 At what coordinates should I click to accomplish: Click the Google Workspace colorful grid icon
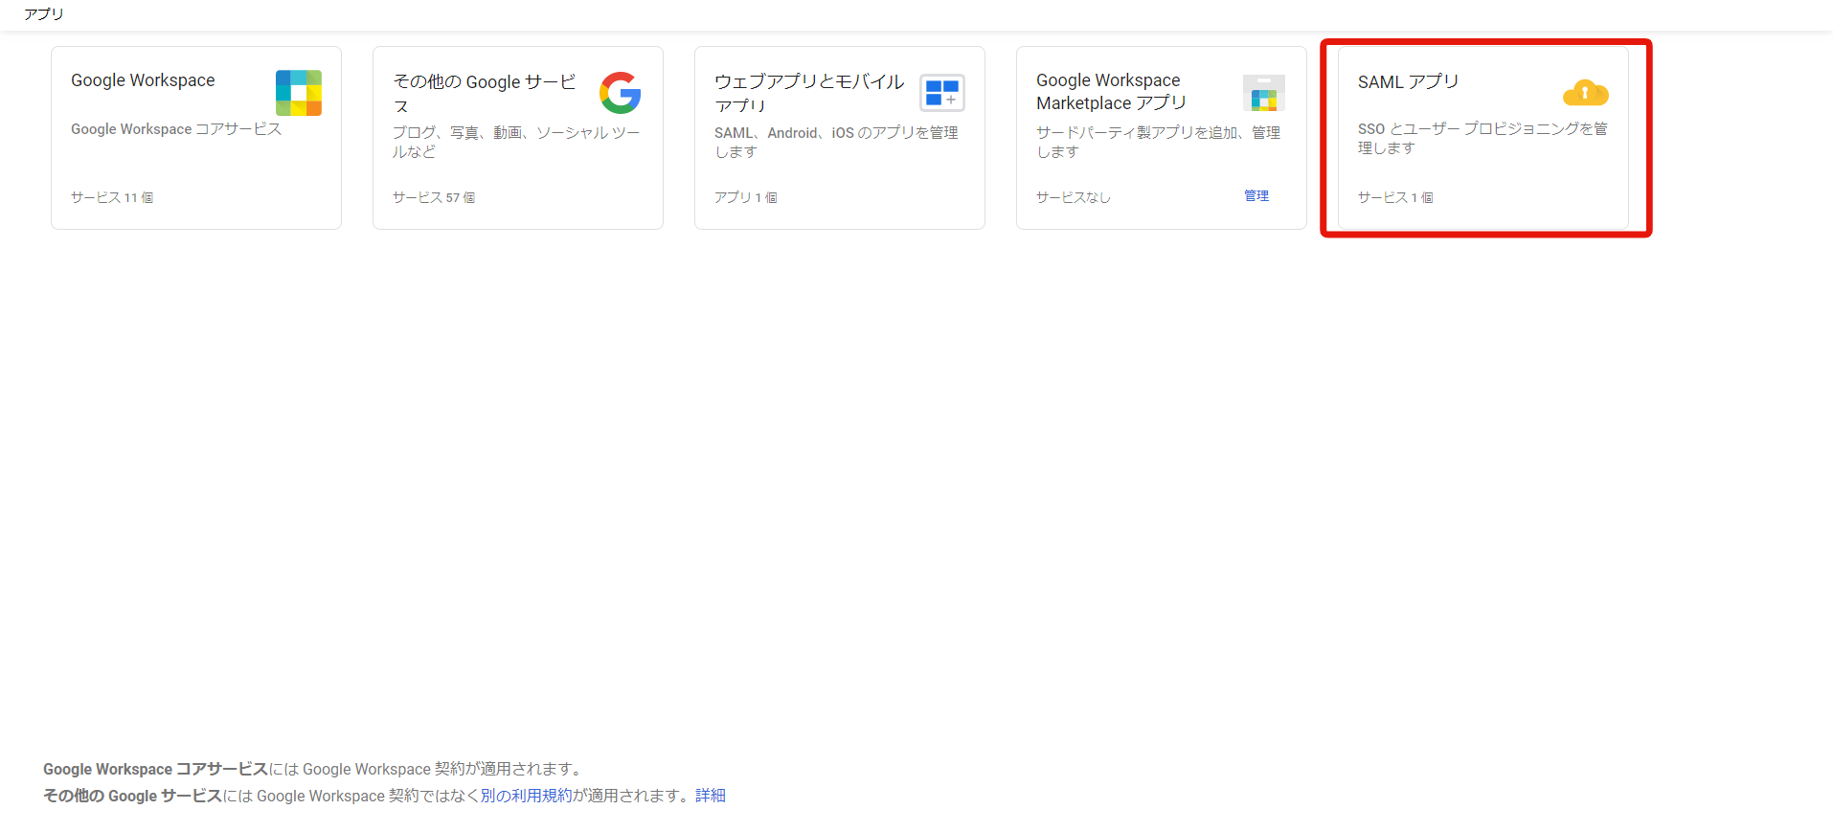click(x=299, y=93)
